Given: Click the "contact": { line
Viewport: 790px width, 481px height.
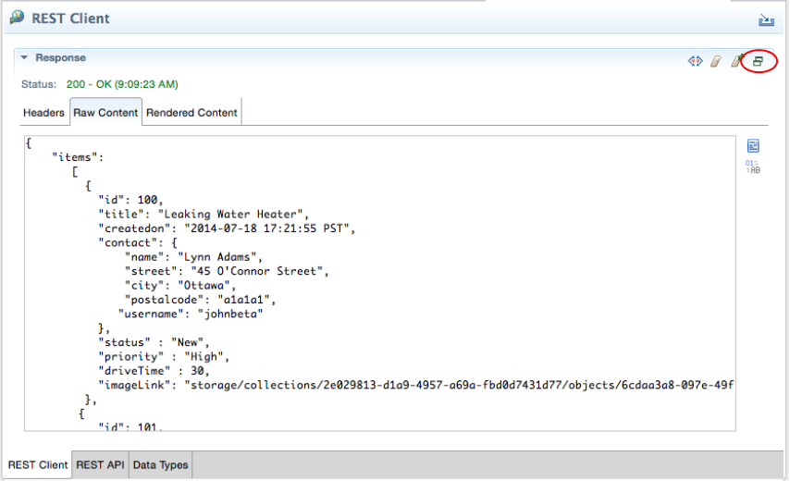Looking at the screenshot, I should pos(138,242).
